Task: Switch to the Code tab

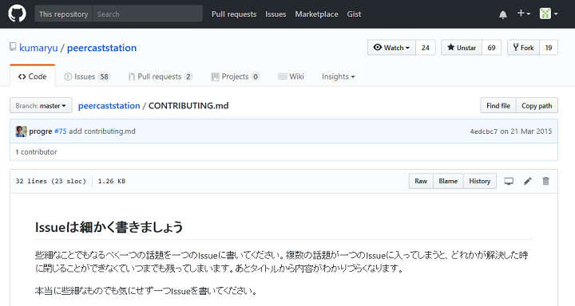Action: click(32, 76)
